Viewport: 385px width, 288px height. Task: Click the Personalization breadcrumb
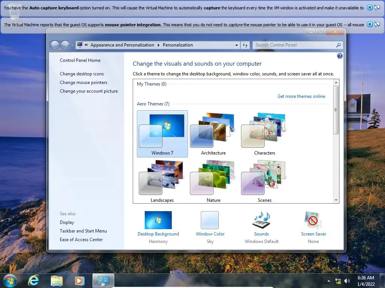[178, 45]
